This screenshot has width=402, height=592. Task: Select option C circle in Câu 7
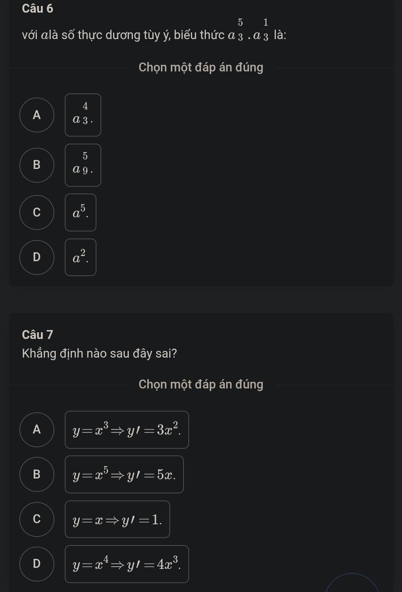pyautogui.click(x=37, y=519)
